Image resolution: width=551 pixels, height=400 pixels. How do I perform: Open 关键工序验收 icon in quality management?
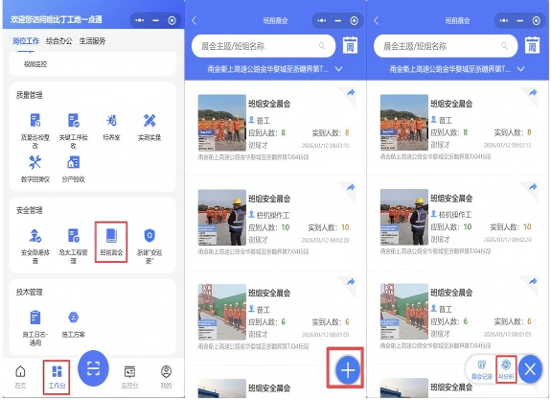pos(73,120)
